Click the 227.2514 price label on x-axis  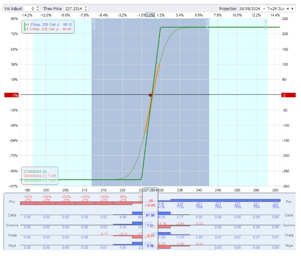[x=150, y=190]
